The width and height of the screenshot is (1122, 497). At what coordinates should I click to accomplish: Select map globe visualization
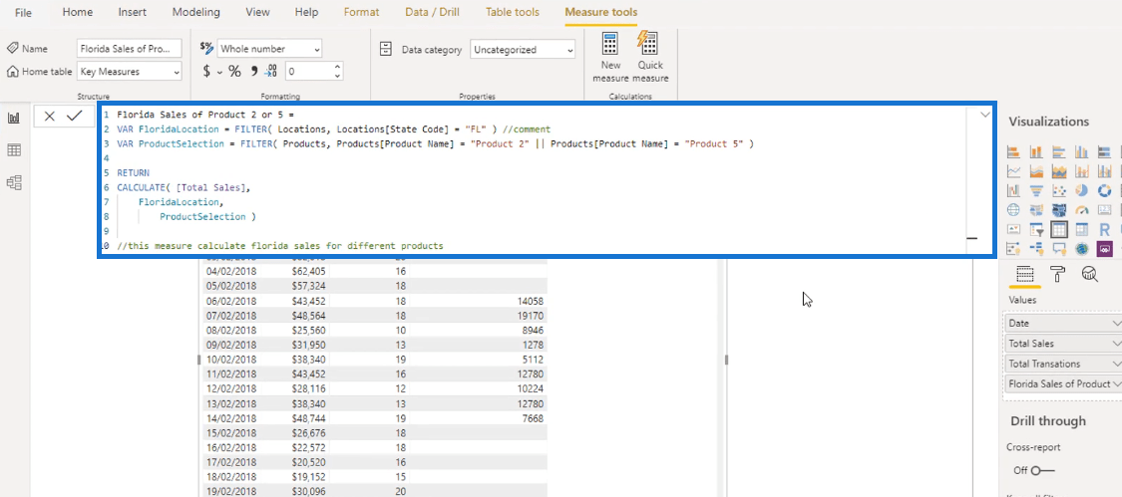click(1013, 209)
